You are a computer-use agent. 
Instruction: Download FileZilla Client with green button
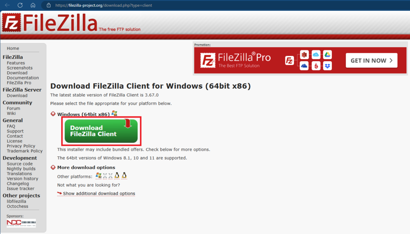[x=101, y=131]
